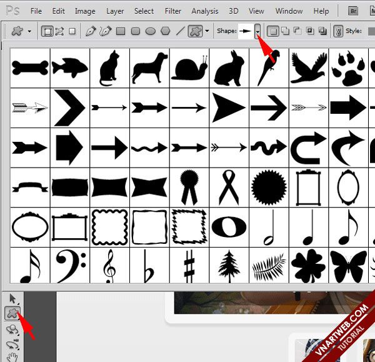Switch to Paths drawing mode
Screen dimensions: 375x362
(60, 31)
